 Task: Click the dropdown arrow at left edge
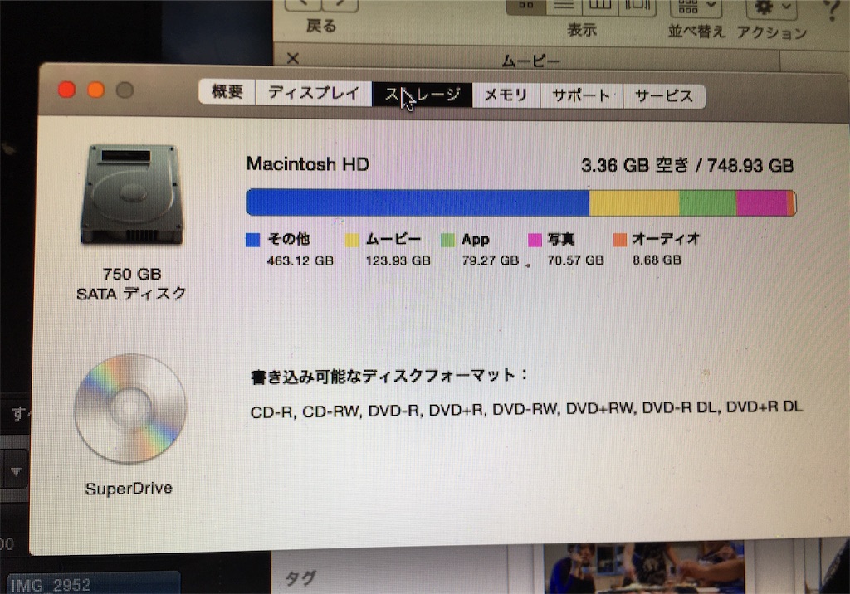(16, 471)
